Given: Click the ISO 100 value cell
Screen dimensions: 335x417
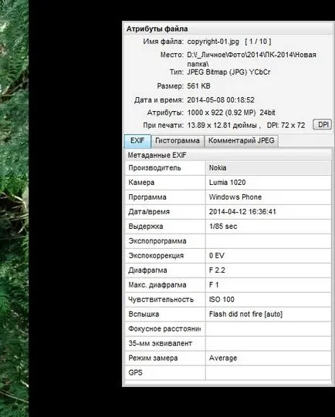Looking at the screenshot, I should (x=268, y=299).
